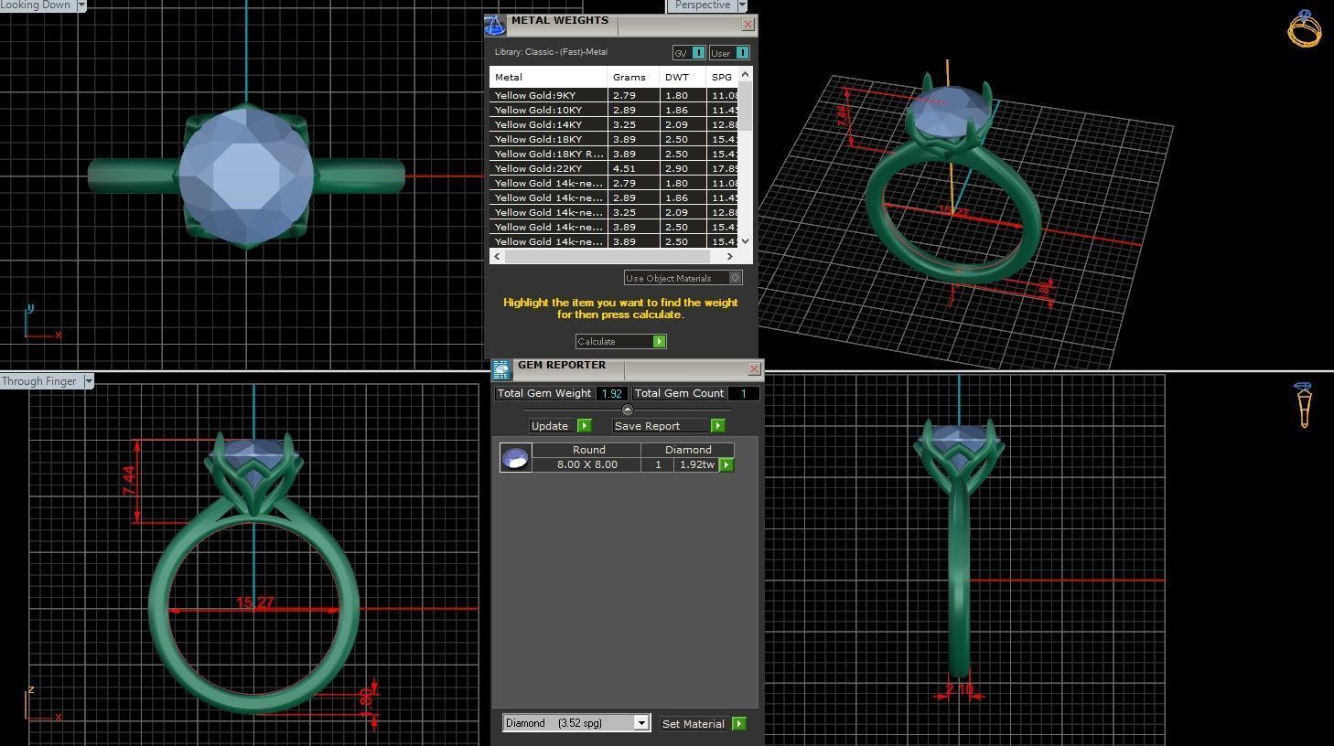Close the Gem Reporter panel
Screen dimensions: 1334x746
pyautogui.click(x=754, y=369)
